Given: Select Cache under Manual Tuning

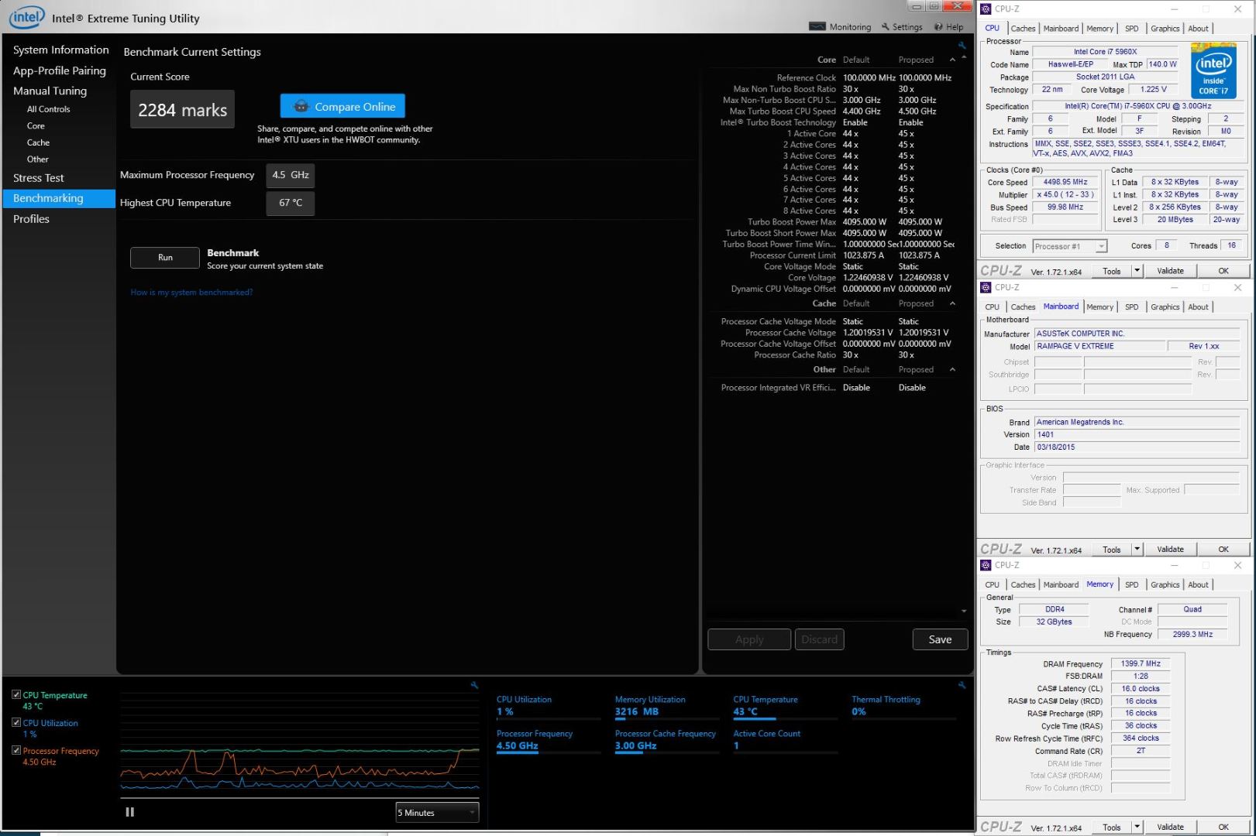Looking at the screenshot, I should (x=38, y=142).
